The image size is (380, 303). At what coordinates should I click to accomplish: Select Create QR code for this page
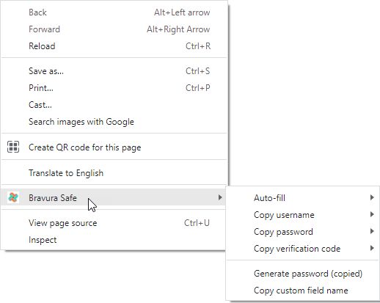coord(114,147)
